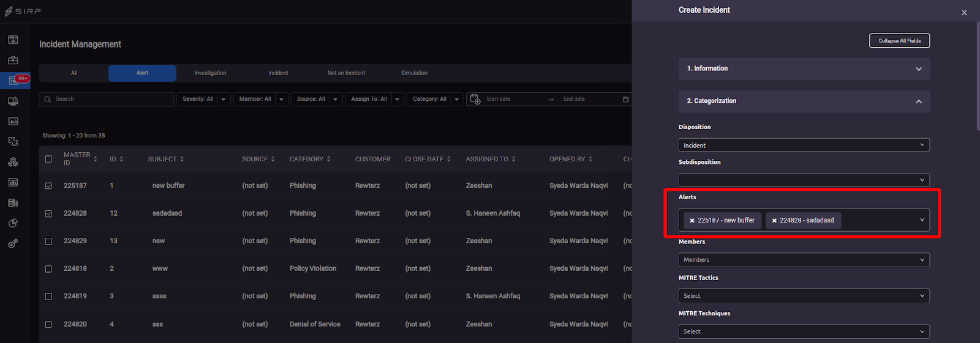Viewport: 980px width, 343px height.
Task: Open the gears settings sidebar icon
Action: [x=13, y=243]
